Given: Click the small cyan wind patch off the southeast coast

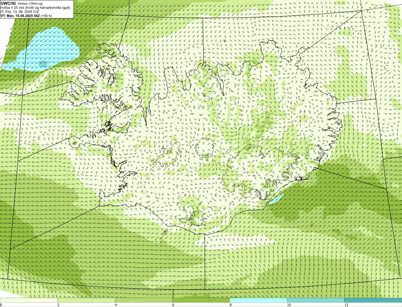Looking at the screenshot, I should [276, 199].
